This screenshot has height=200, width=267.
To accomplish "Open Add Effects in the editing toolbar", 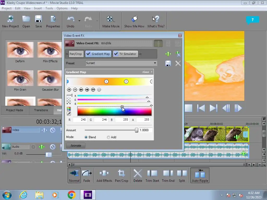I will [x=104, y=176].
